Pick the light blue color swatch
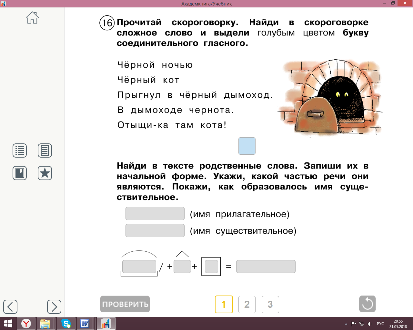 247,146
